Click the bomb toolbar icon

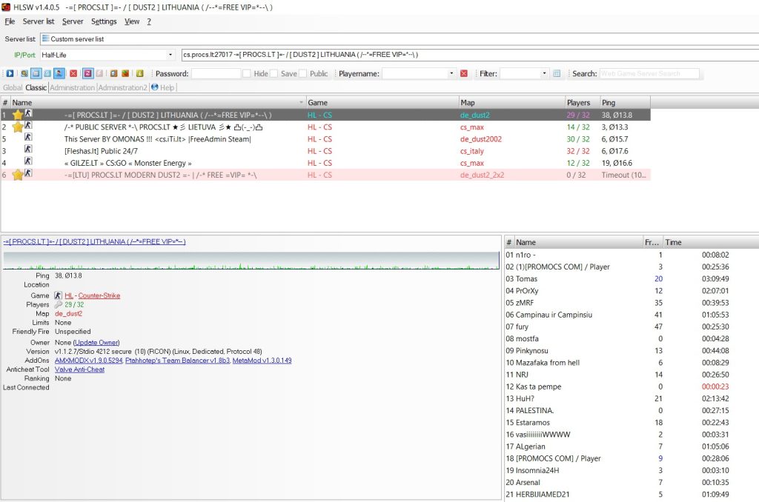125,73
